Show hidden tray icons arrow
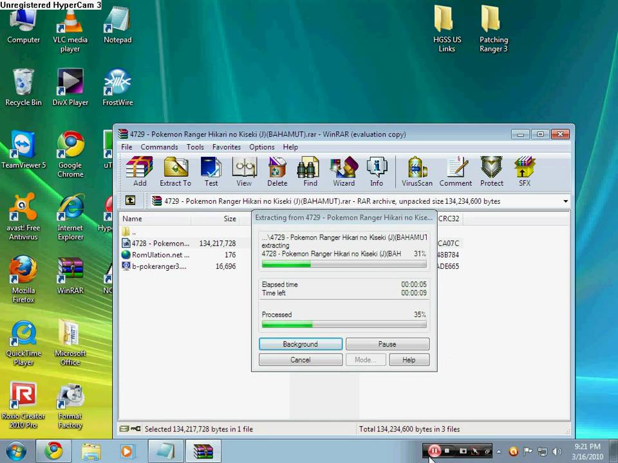618x463 pixels. click(x=498, y=451)
